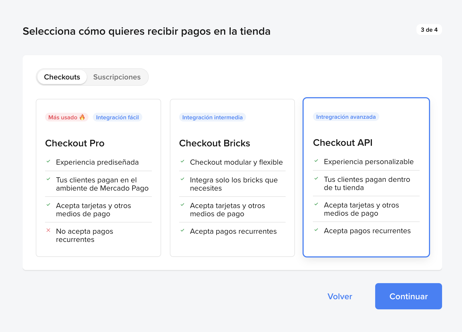
Task: Click the Integración intermedia badge
Action: point(212,117)
